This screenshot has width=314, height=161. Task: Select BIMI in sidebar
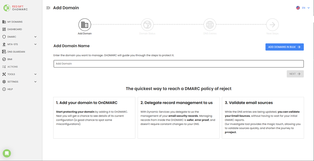[x=10, y=59]
